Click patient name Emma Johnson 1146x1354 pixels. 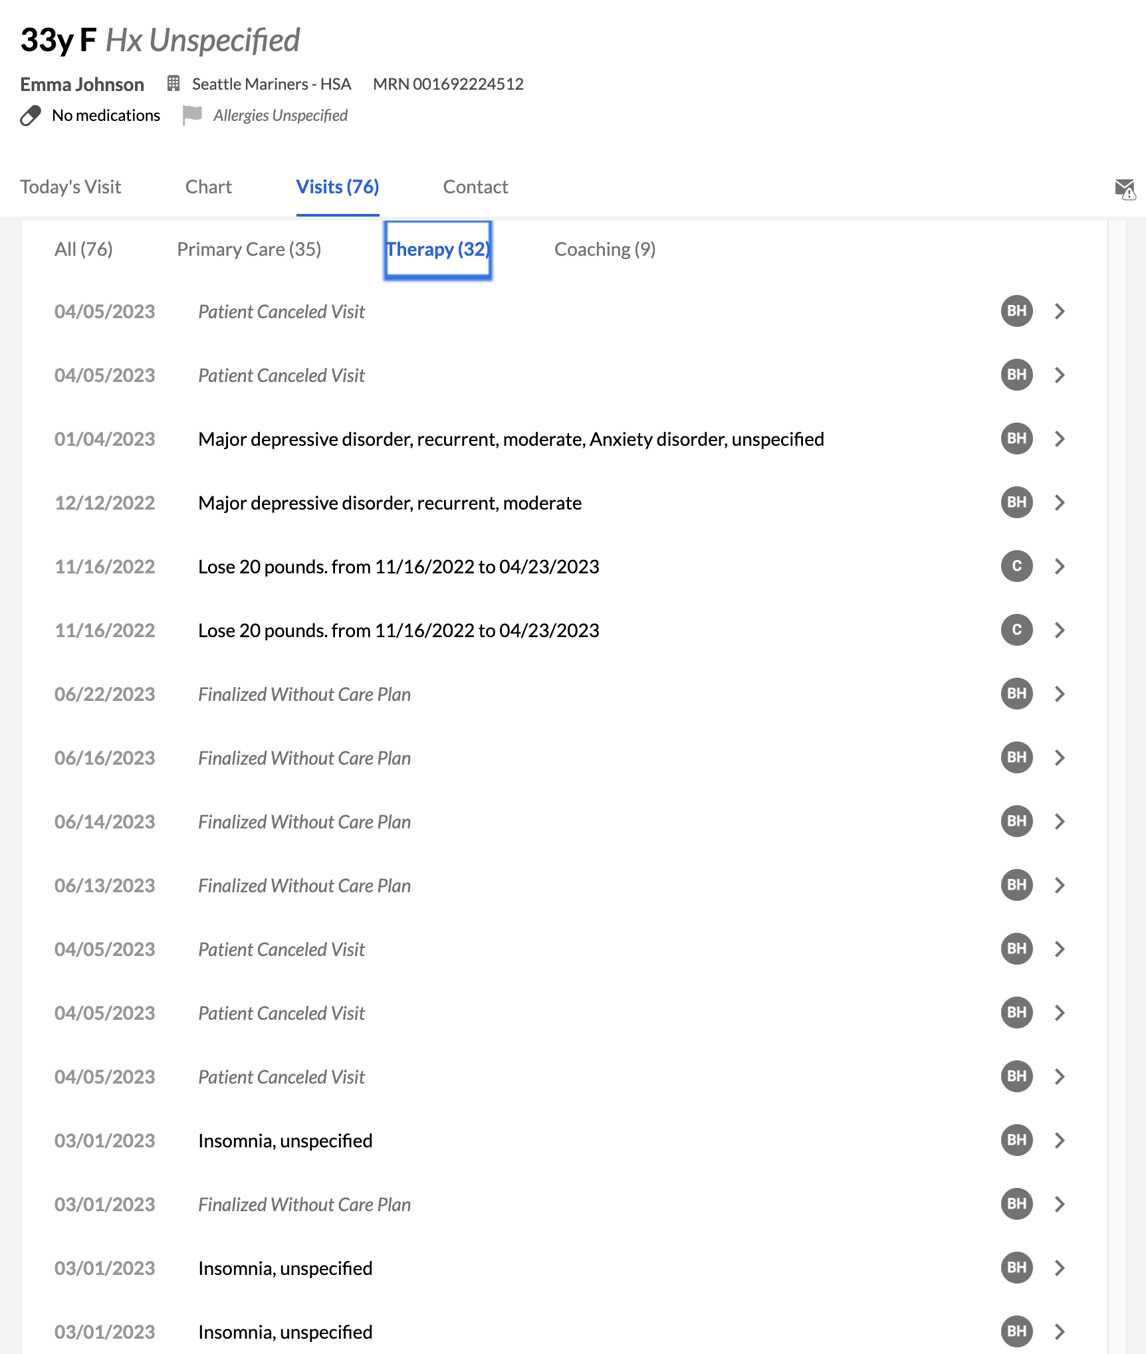pos(82,84)
